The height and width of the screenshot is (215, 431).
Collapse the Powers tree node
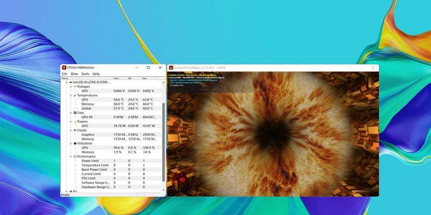pyautogui.click(x=71, y=121)
